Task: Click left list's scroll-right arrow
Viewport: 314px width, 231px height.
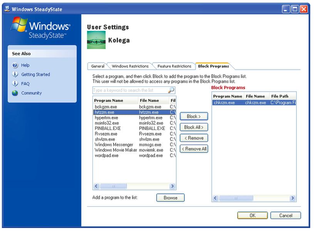Action: tap(172, 186)
